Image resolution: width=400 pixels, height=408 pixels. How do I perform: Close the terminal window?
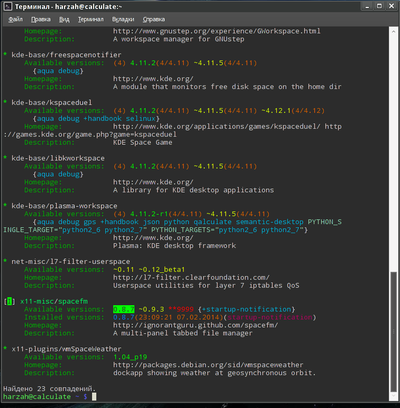click(x=392, y=6)
